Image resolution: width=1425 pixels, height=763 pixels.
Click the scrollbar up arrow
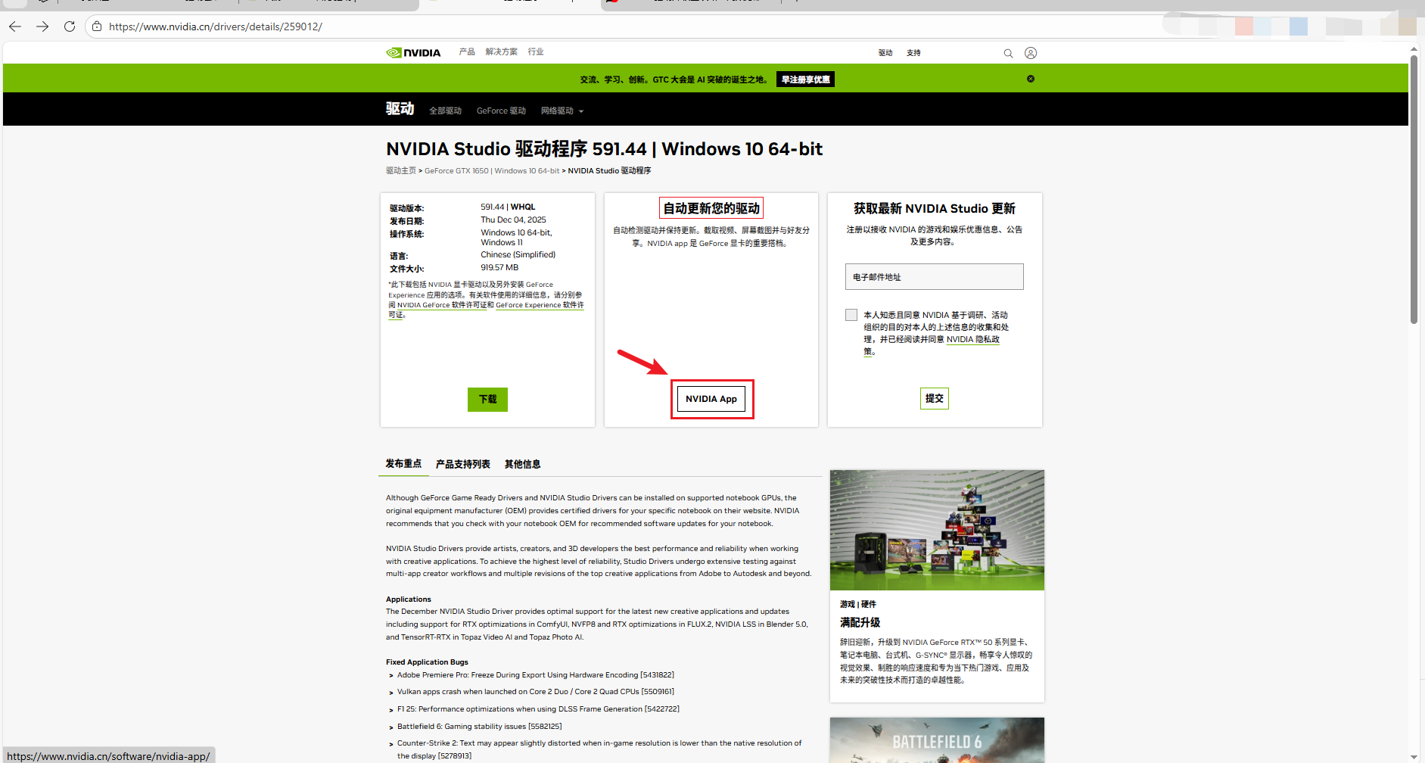[x=1414, y=49]
